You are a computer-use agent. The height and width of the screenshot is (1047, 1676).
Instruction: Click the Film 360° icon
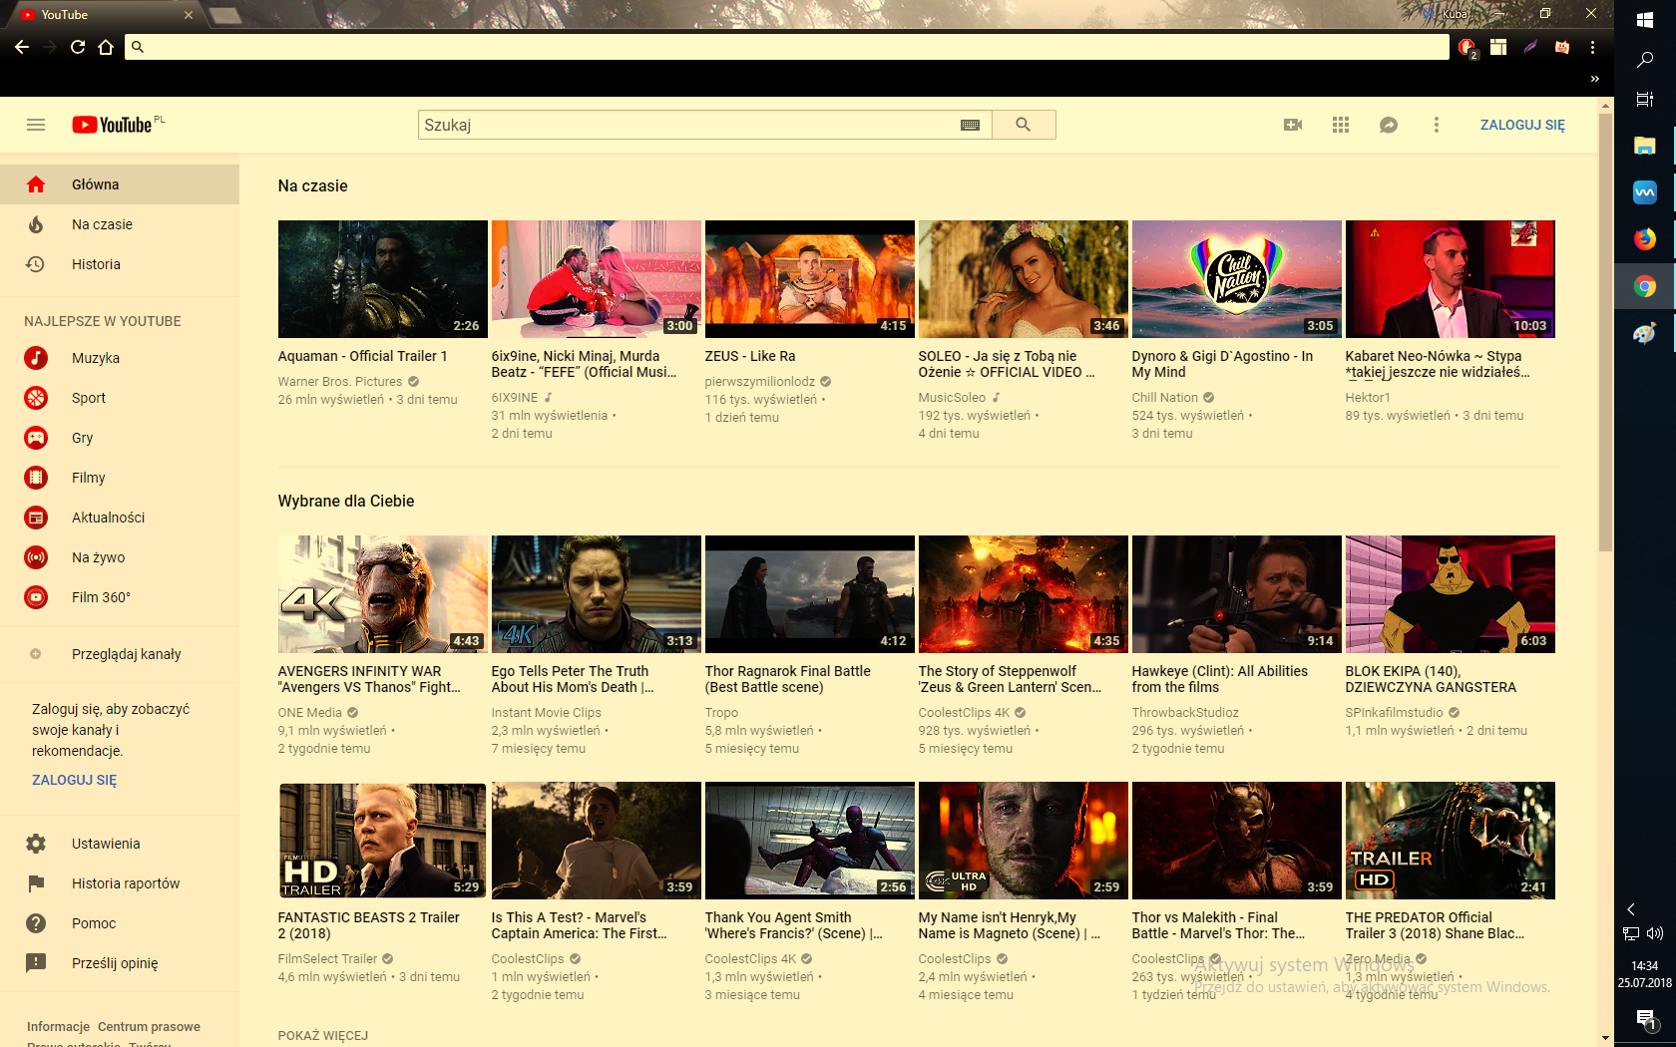tap(36, 597)
